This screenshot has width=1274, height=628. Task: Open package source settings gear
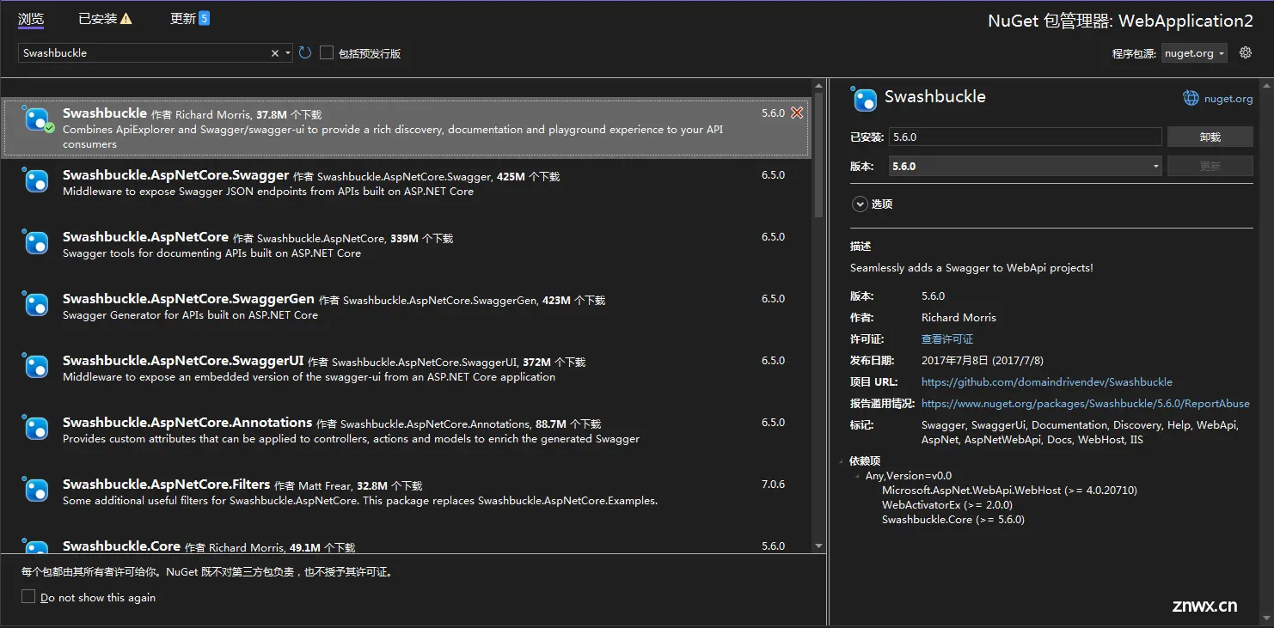coord(1246,52)
